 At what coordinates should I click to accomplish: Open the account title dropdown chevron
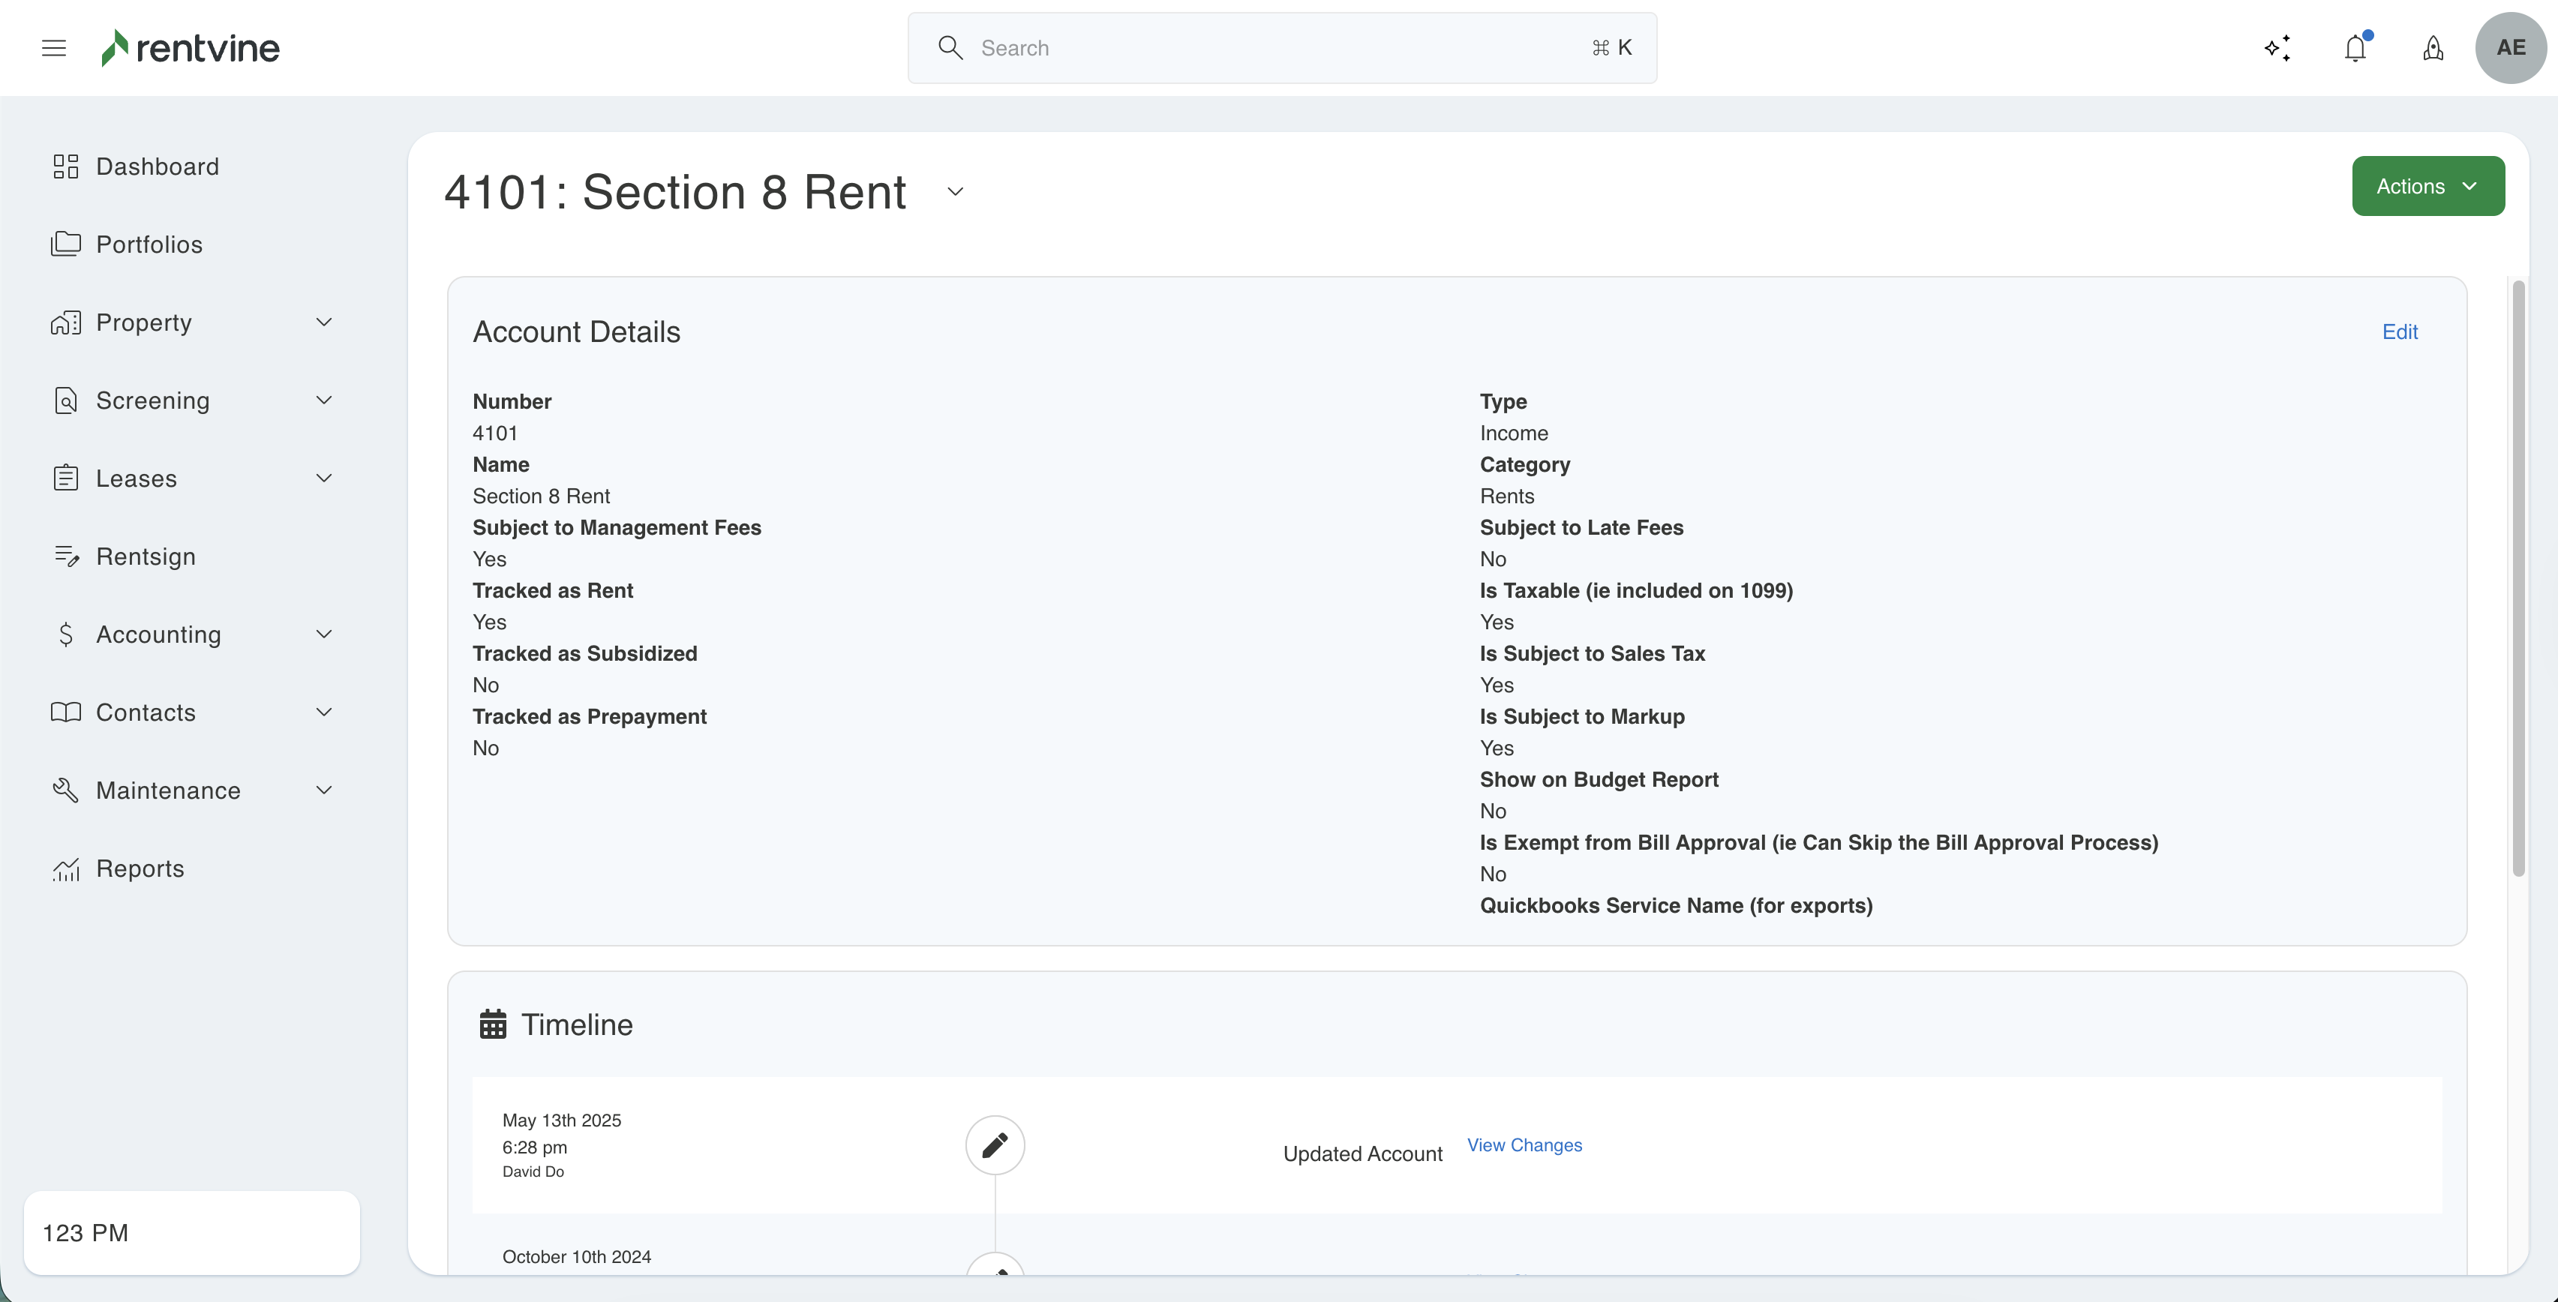pyautogui.click(x=954, y=192)
